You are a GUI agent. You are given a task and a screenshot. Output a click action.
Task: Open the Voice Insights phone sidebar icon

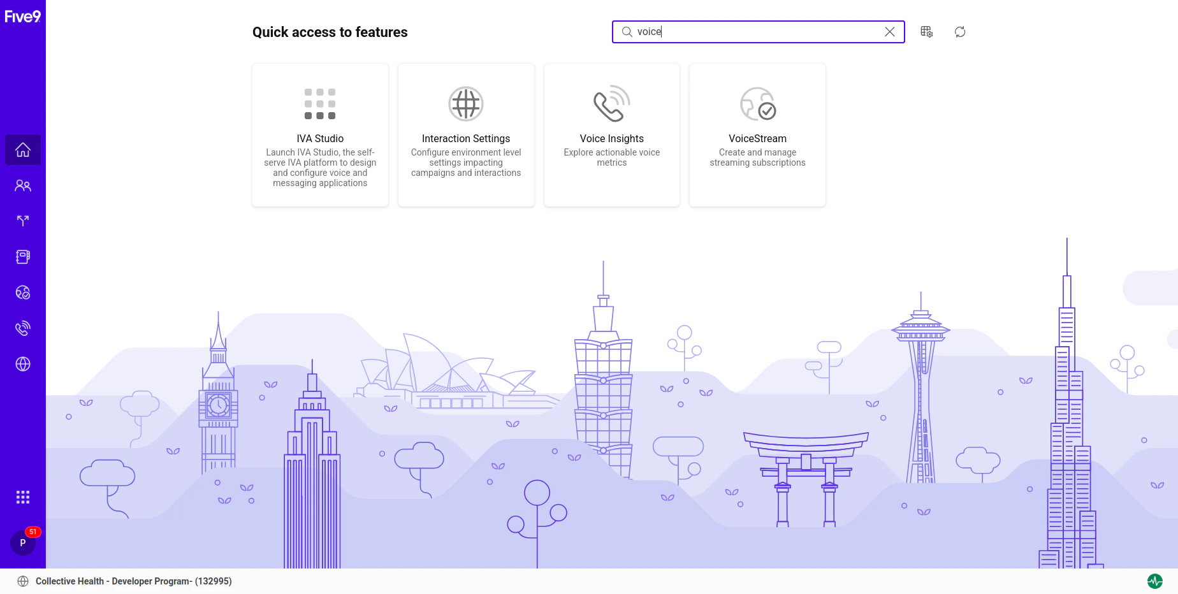[x=23, y=328]
